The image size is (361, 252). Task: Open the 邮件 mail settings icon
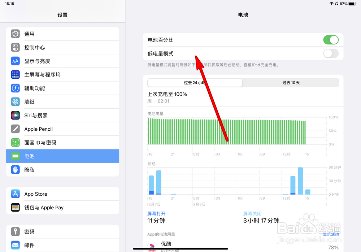[x=15, y=245]
